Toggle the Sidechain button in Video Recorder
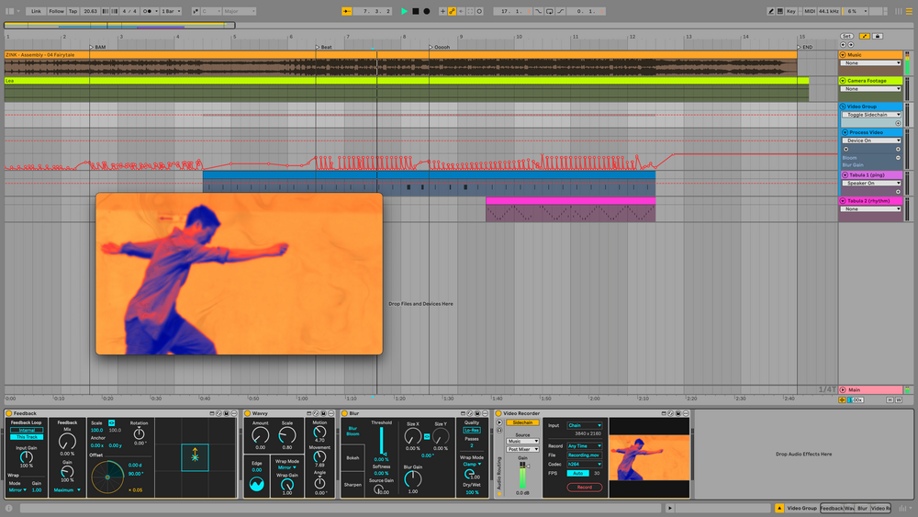918x517 pixels. pyautogui.click(x=522, y=422)
